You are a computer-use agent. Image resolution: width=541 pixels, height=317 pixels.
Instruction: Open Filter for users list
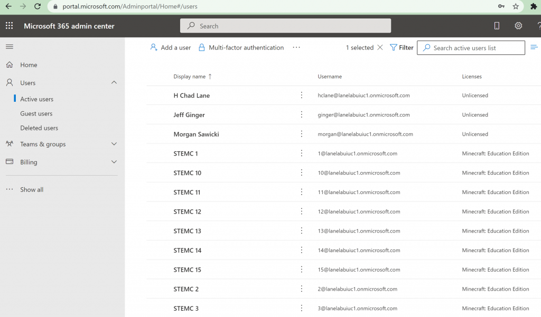click(x=402, y=47)
